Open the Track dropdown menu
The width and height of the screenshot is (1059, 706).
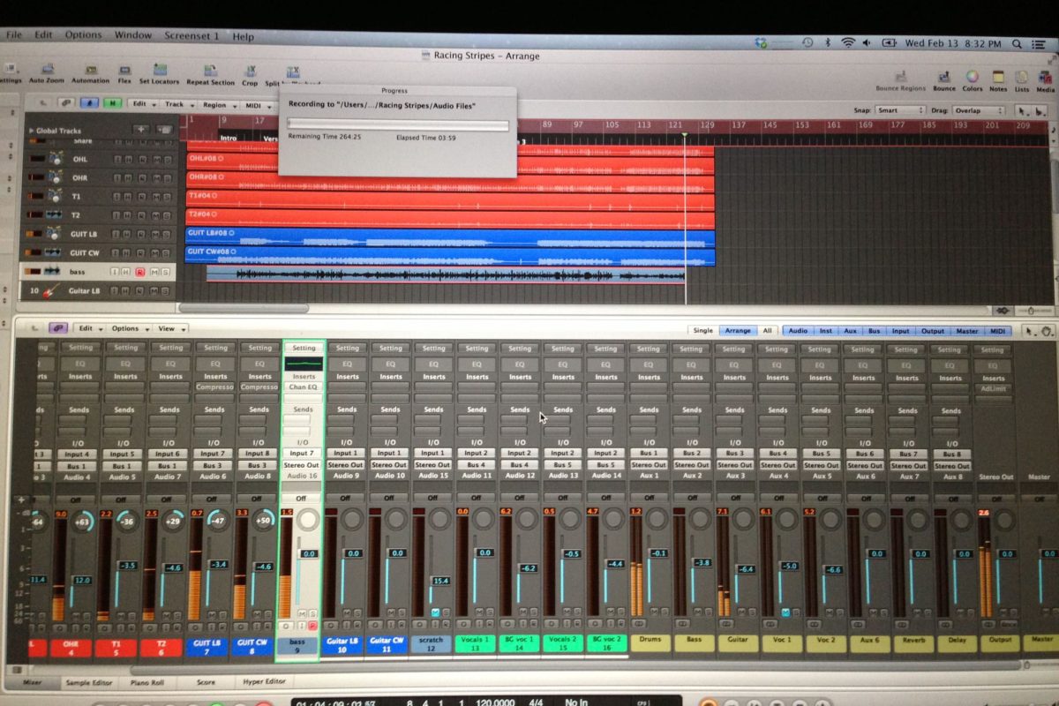(177, 104)
